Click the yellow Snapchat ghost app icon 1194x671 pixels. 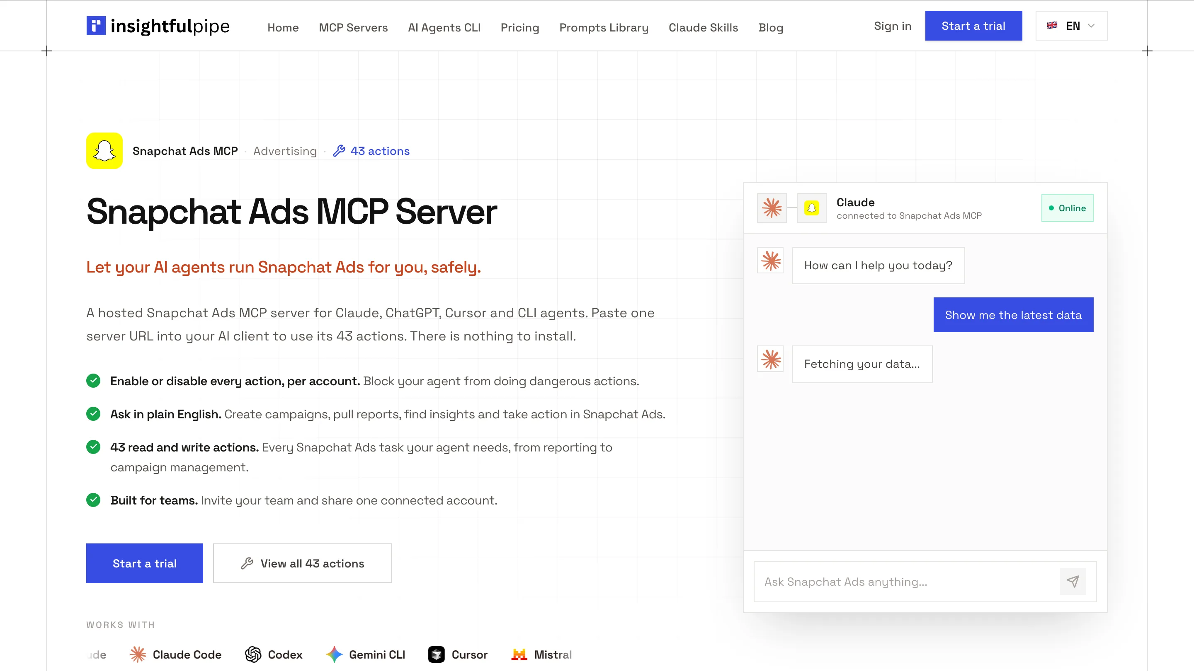point(104,151)
